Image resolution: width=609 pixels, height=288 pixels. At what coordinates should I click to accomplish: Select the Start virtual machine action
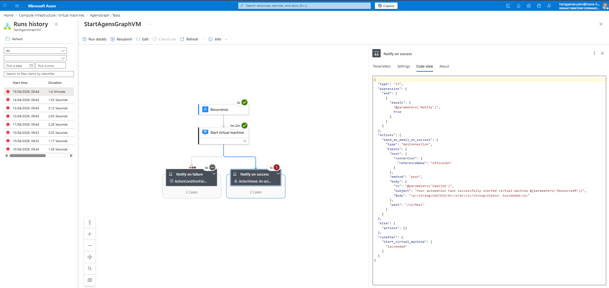pos(224,136)
